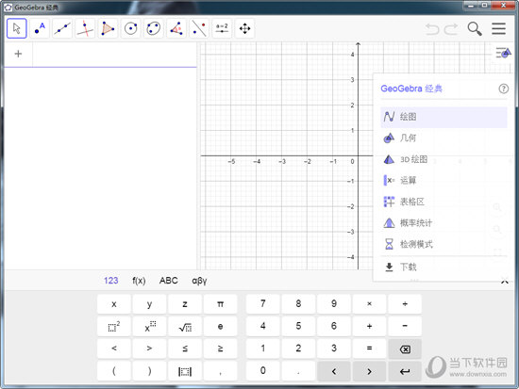Switch keyboard to αβγ tab
The height and width of the screenshot is (389, 519).
(199, 281)
